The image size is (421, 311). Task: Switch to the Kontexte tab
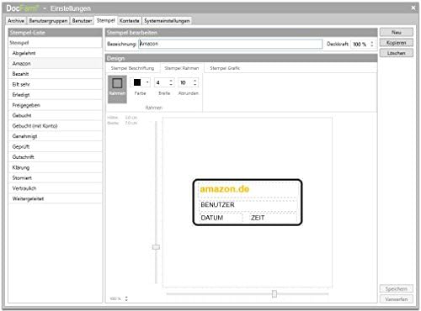(130, 21)
